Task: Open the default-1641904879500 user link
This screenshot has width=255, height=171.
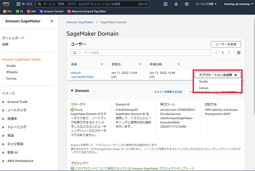Action: [82, 75]
